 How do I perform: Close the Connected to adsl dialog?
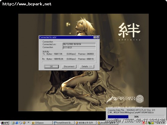(98, 37)
